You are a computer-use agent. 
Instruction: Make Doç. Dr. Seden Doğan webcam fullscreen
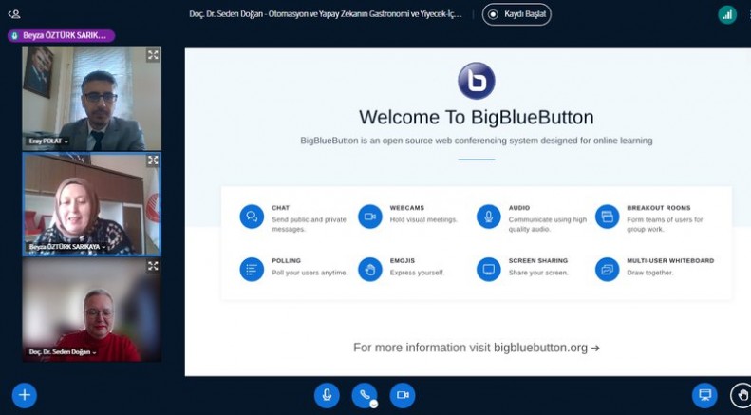[x=153, y=266]
